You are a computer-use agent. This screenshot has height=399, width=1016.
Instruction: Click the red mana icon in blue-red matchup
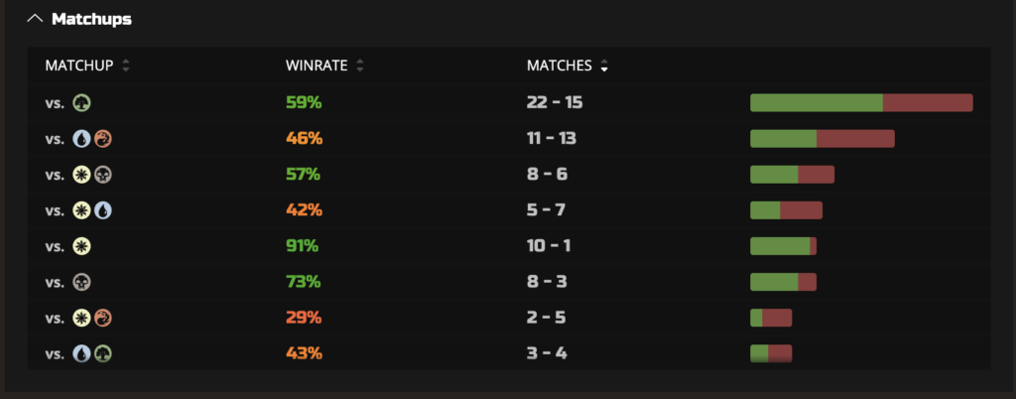click(x=103, y=138)
